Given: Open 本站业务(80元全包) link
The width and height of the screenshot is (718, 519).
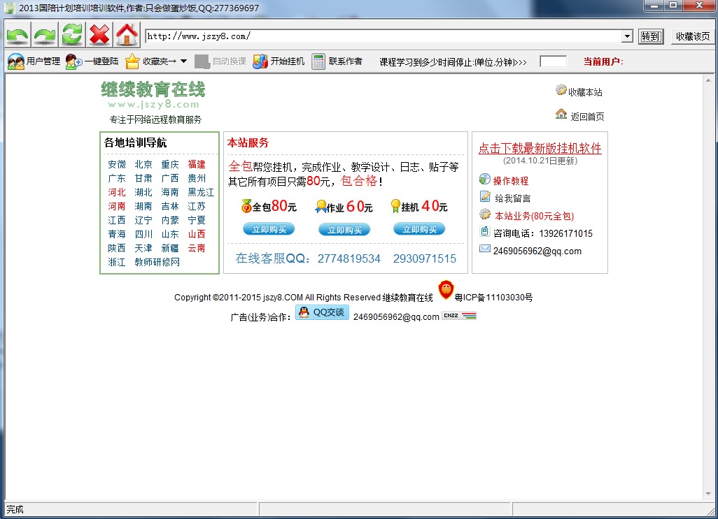Looking at the screenshot, I should click(534, 216).
